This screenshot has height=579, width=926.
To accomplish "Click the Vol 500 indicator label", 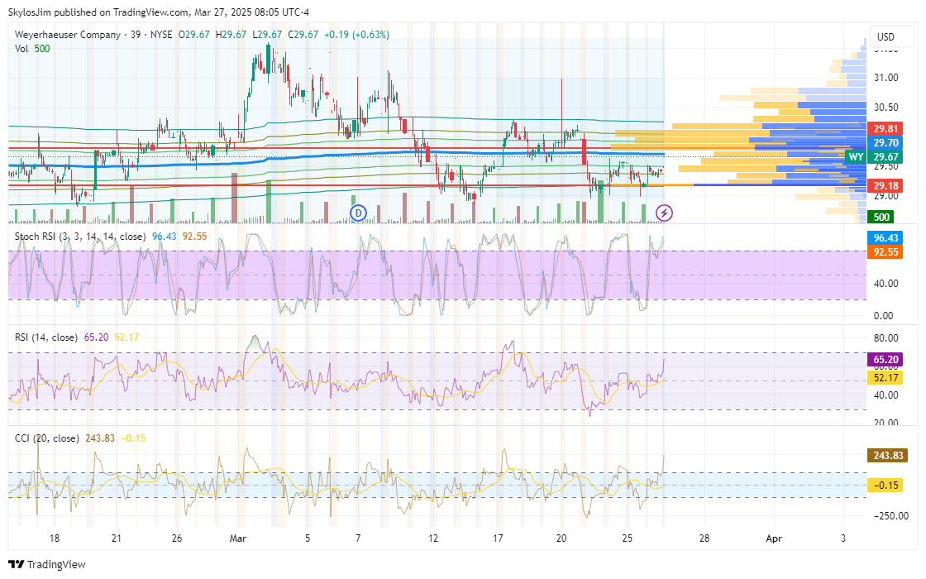I will [x=32, y=49].
